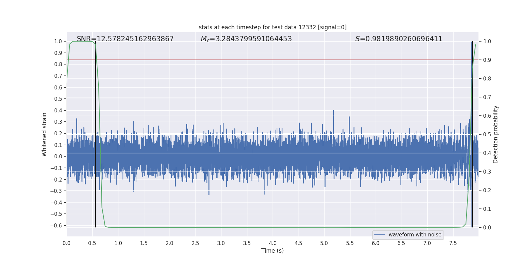
Task: Click the detection probability tick label 0.9
Action: coord(487,60)
